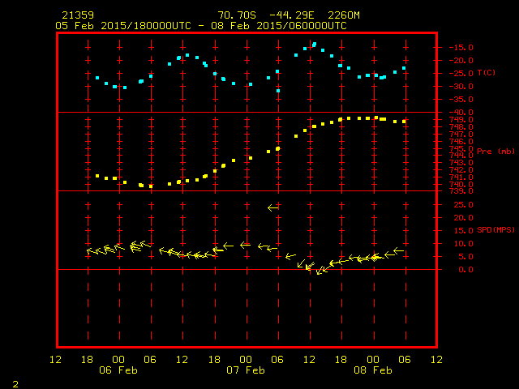Image resolution: width=519 pixels, height=389 pixels.
Task: Click the 07 Feb date label
Action: (246, 370)
